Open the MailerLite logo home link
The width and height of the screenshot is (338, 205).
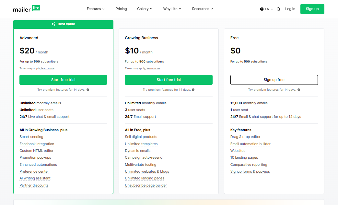coord(27,9)
